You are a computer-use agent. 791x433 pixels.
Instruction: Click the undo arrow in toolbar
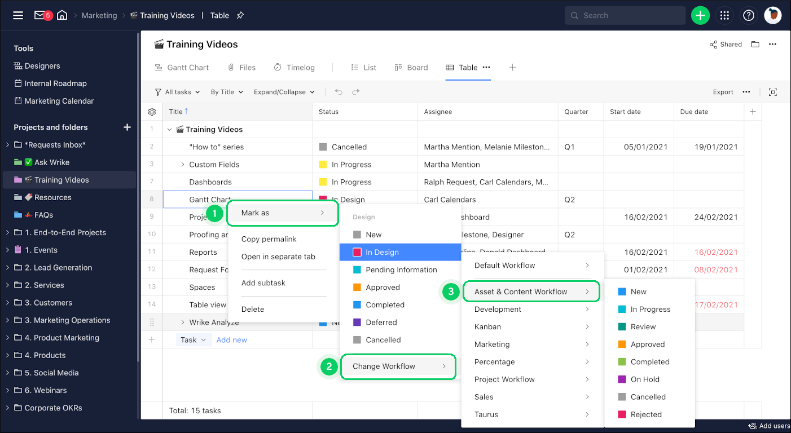point(339,92)
